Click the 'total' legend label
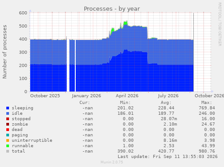 [x=18, y=151]
